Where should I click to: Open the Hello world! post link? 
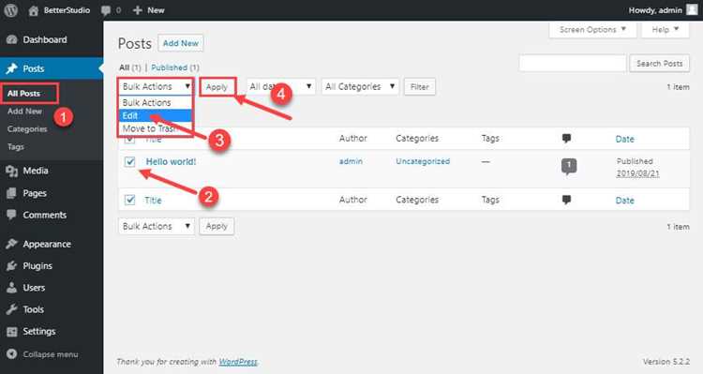171,161
